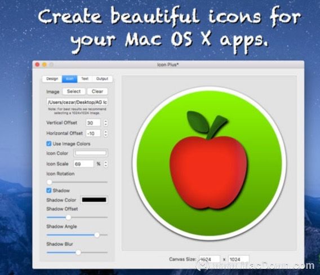Switch to the Design tab

(x=52, y=79)
